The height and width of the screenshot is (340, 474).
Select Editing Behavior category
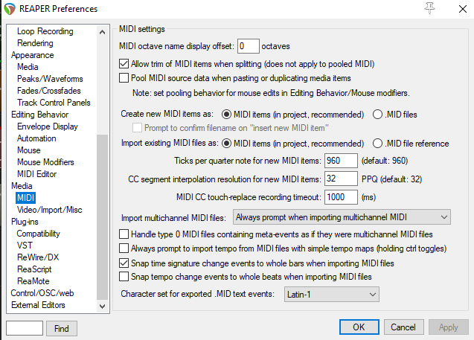[39, 115]
